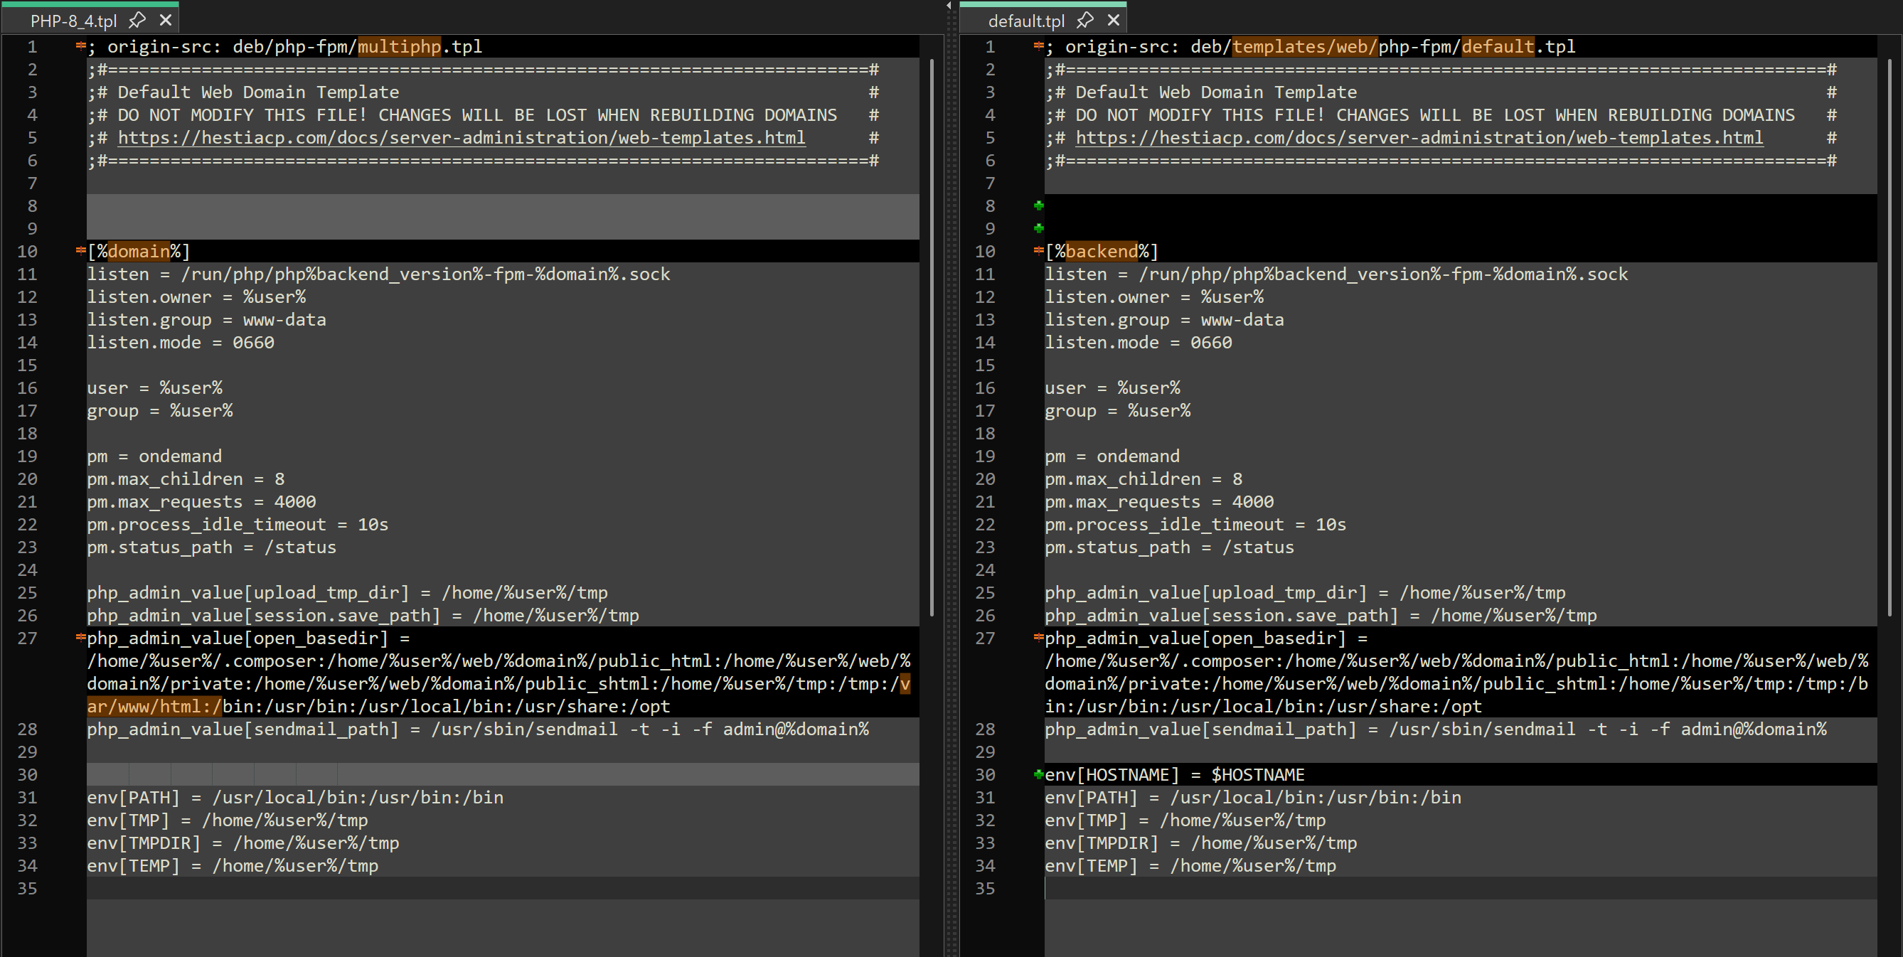The image size is (1903, 957).
Task: Pin the PHP-8_4.tpl tab
Action: [137, 21]
